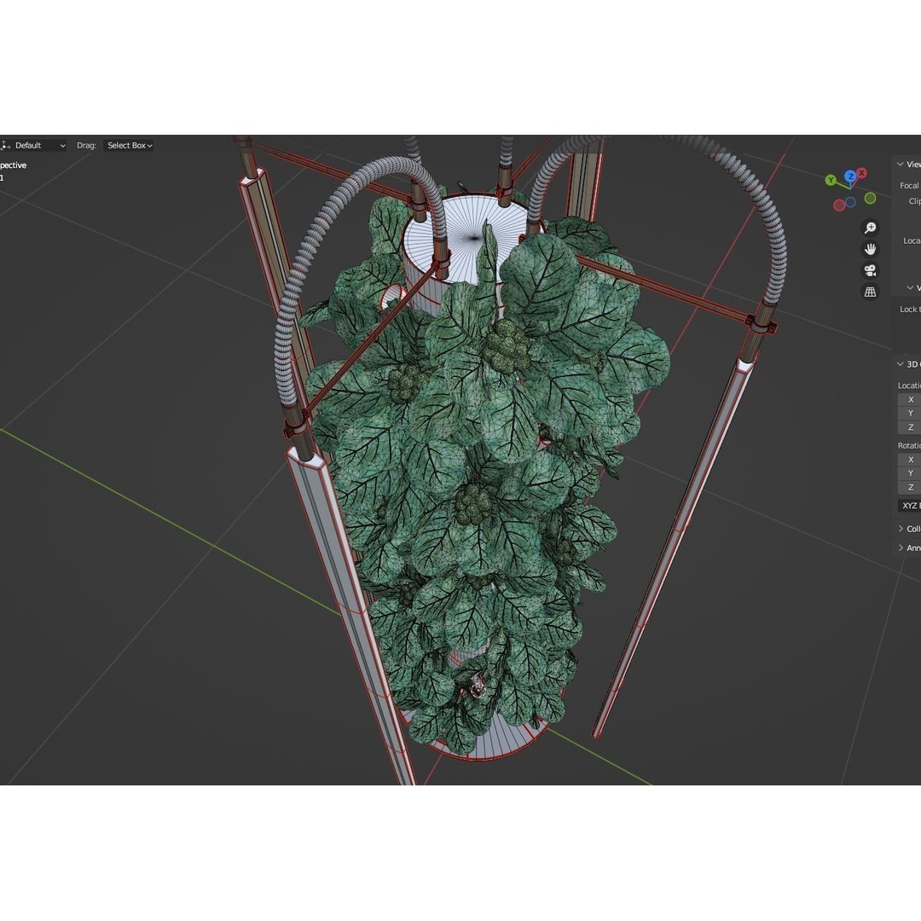
Task: Select the Zoom icon in the viewport controls
Action: pyautogui.click(x=870, y=227)
